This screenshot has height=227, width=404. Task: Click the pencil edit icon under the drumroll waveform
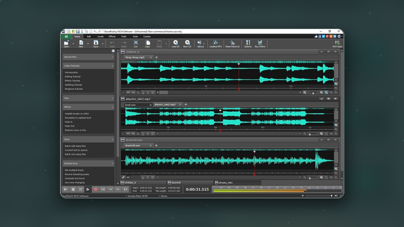[x=123, y=178]
